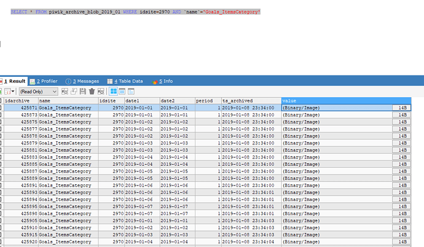
Task: Sort by the name column header
Action: click(68, 101)
